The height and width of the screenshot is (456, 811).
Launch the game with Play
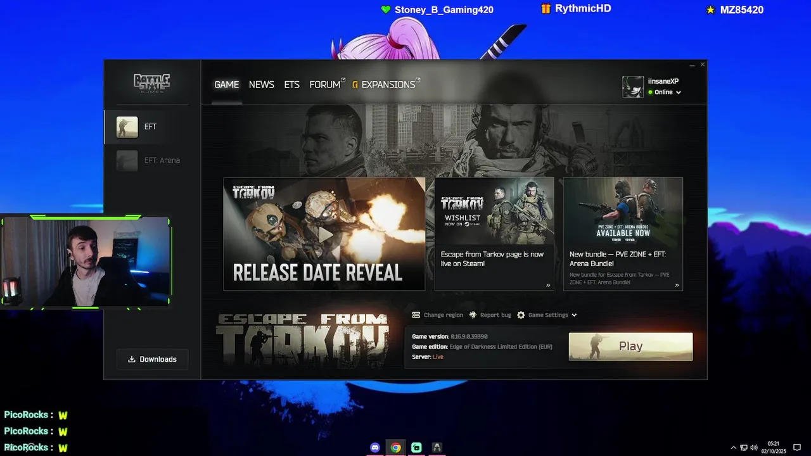(x=630, y=346)
